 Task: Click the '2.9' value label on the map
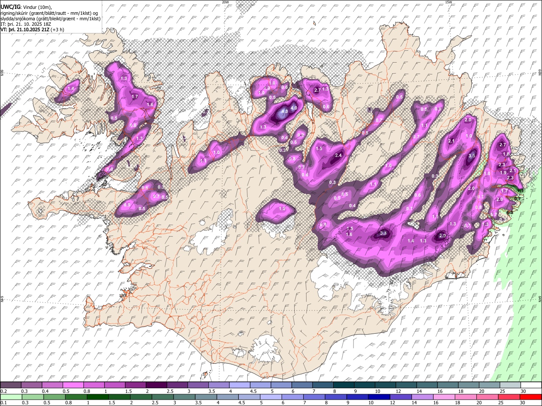[443, 236]
